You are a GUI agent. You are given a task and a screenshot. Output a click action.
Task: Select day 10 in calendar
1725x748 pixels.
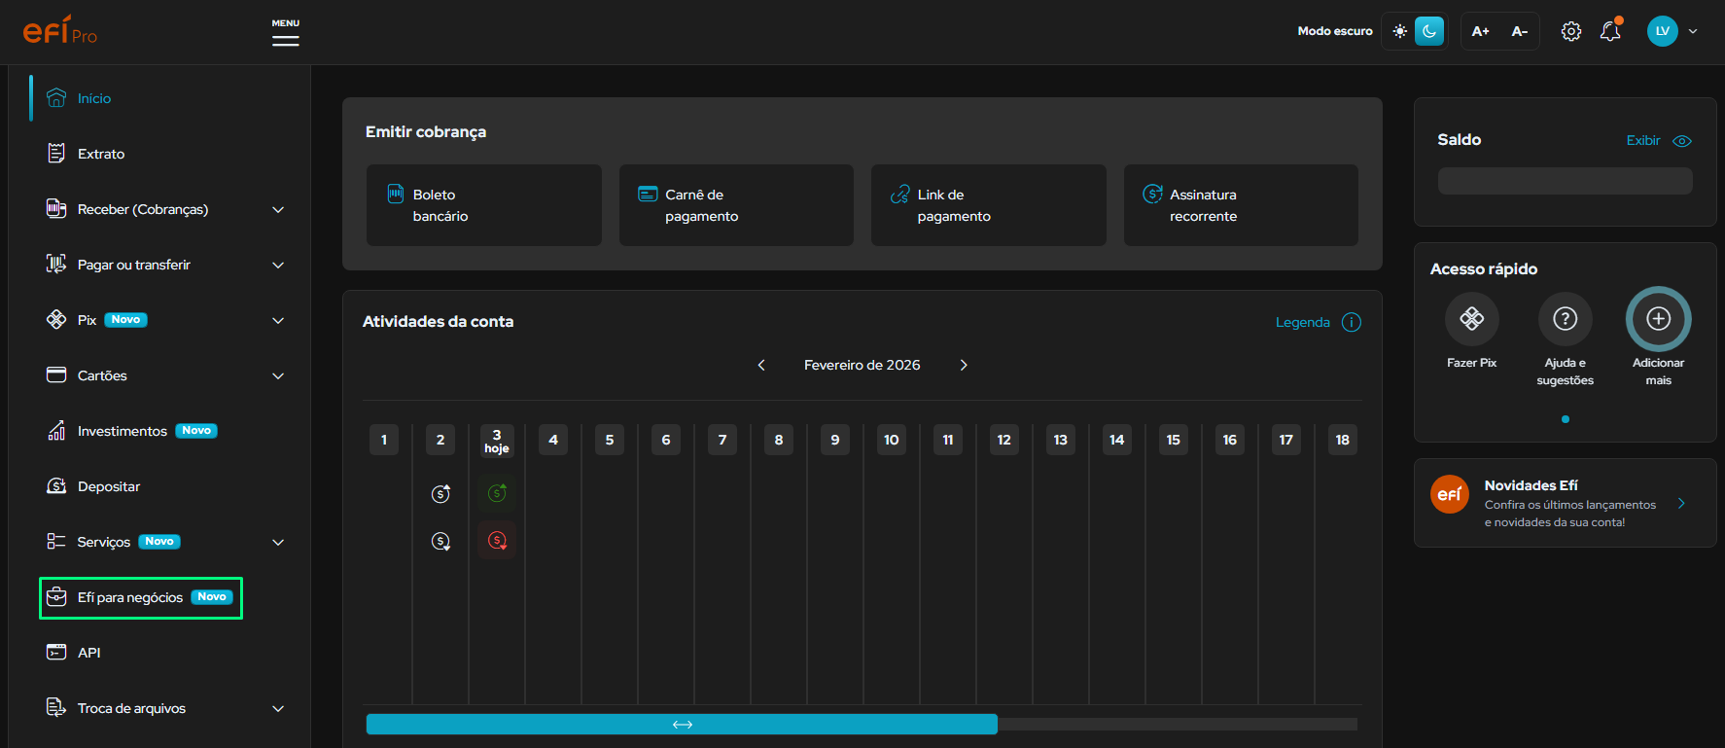tap(892, 440)
